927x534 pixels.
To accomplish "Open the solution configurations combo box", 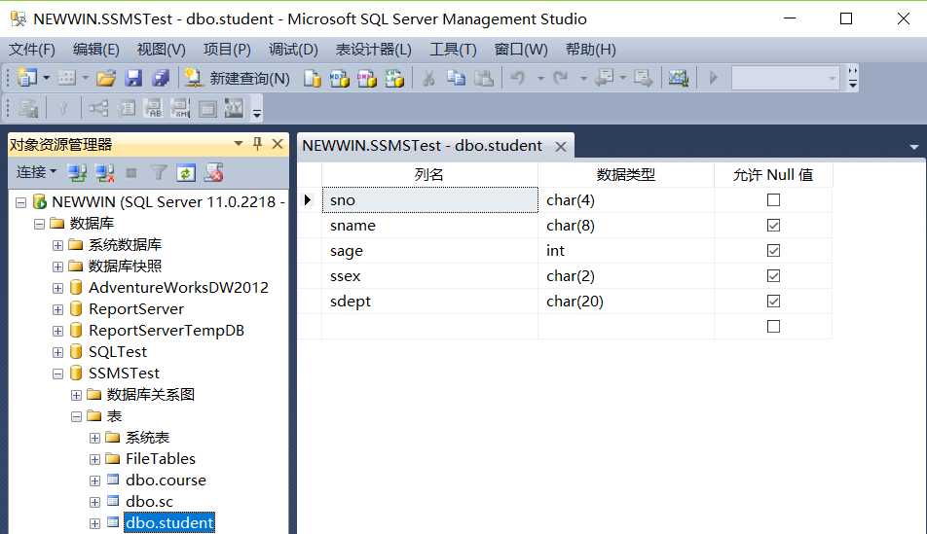I will [785, 78].
